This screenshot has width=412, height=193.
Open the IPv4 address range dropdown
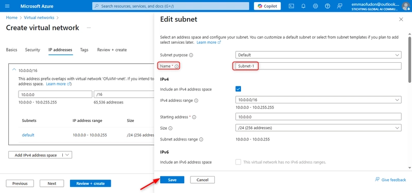click(x=318, y=100)
